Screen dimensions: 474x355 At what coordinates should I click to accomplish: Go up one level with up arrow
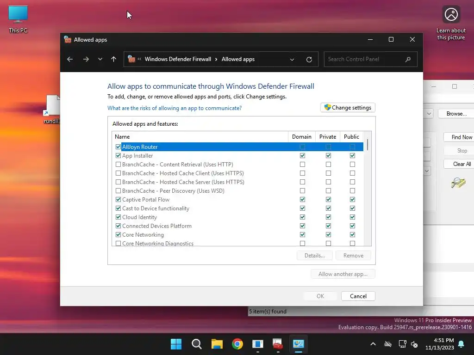[x=114, y=59]
